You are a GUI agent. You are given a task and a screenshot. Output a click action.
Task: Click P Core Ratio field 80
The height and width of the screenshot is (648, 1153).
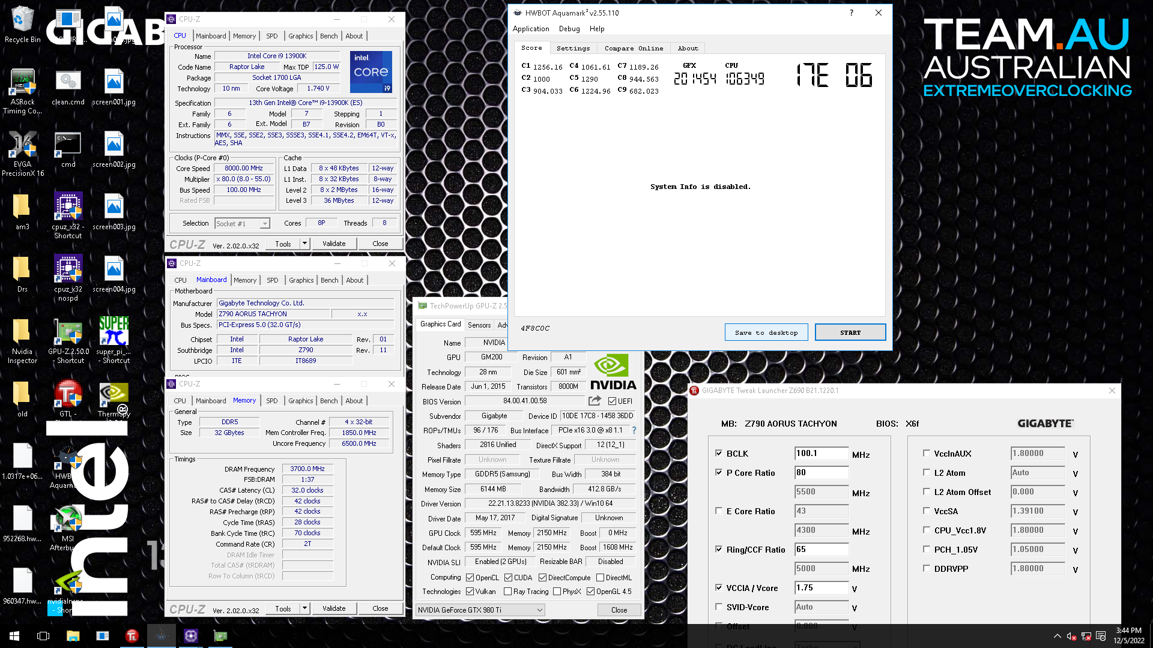tap(822, 472)
